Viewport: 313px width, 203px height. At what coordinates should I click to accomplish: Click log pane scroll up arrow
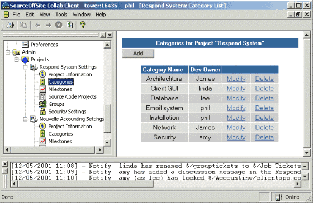(305, 166)
